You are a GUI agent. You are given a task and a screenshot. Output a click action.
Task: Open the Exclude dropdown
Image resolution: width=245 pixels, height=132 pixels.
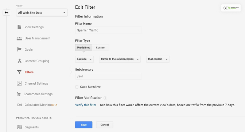tap(84, 59)
